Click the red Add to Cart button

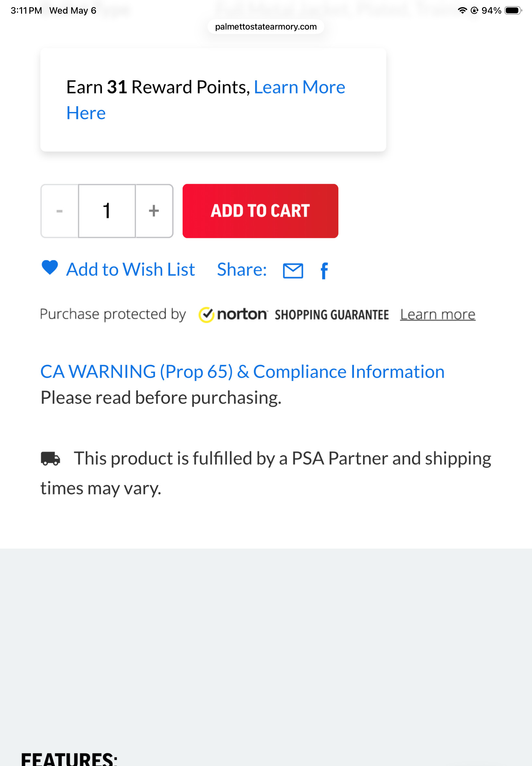(x=260, y=211)
